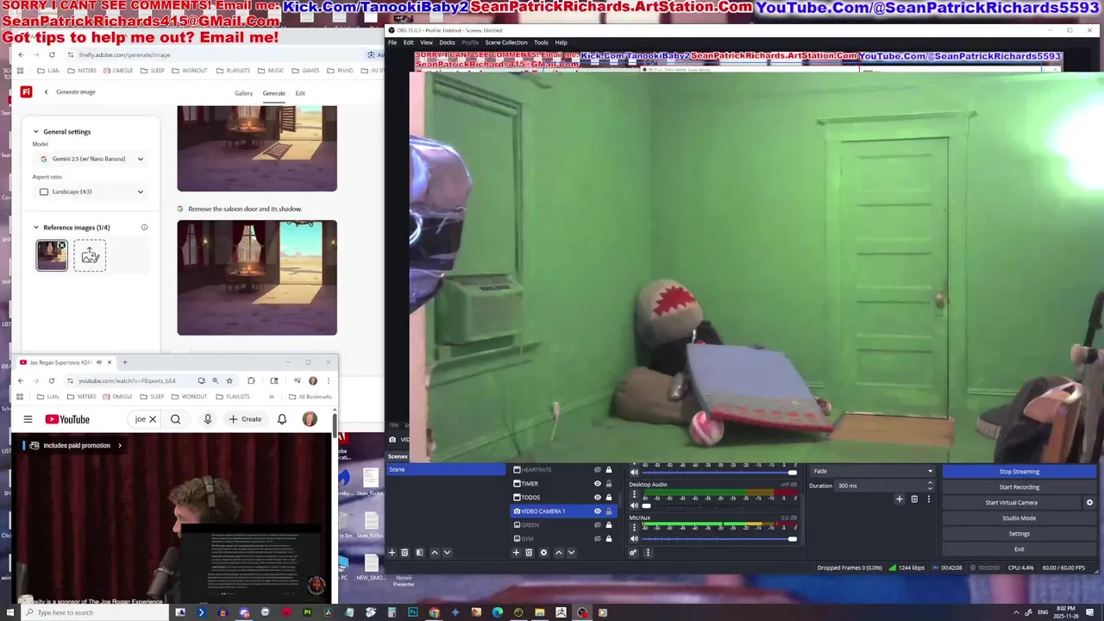Screen dimensions: 1104x621
Task: Mute the Desktop Audio speaker icon
Action: (635, 505)
